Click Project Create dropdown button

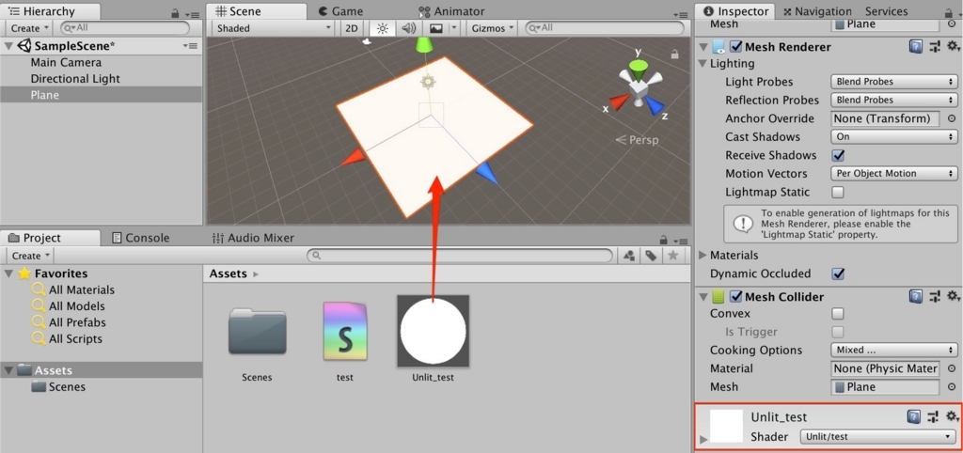tap(29, 256)
